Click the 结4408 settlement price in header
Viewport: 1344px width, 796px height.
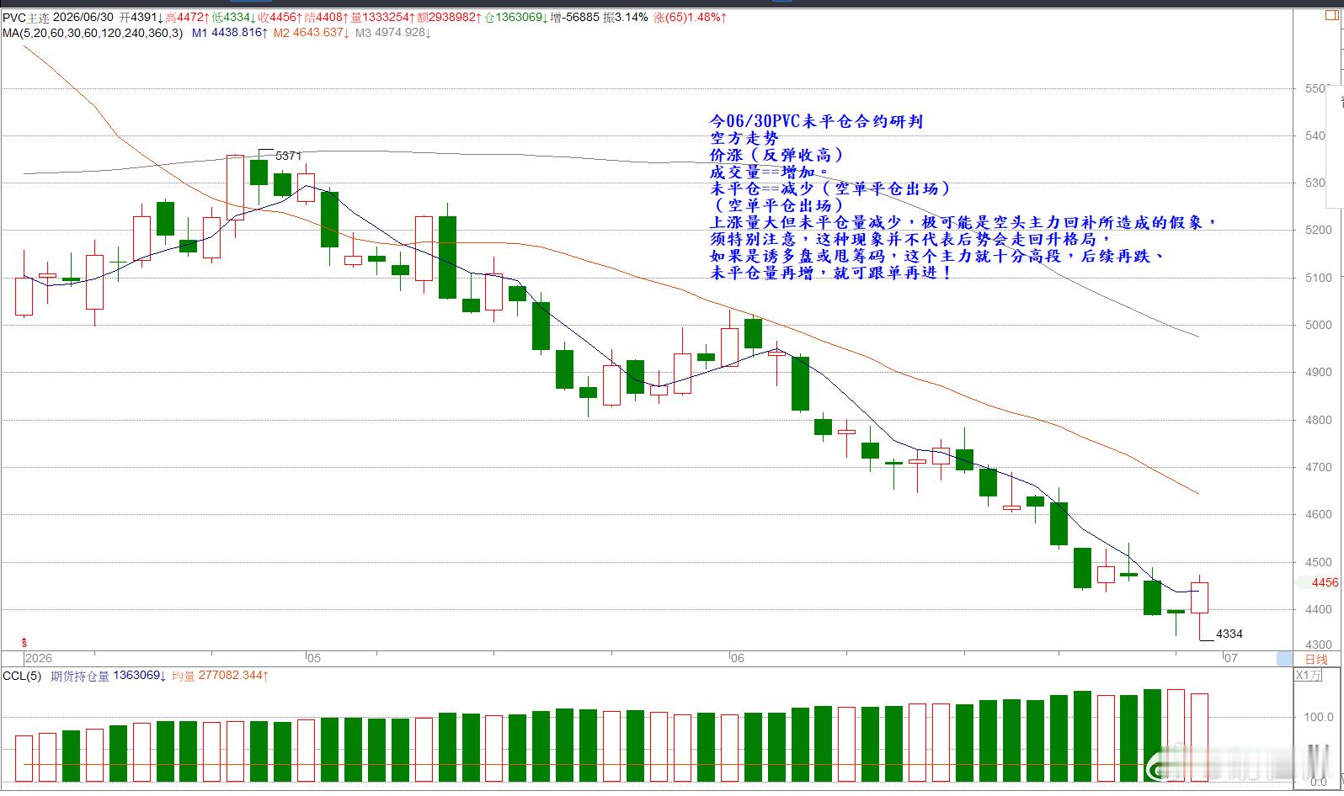[327, 18]
